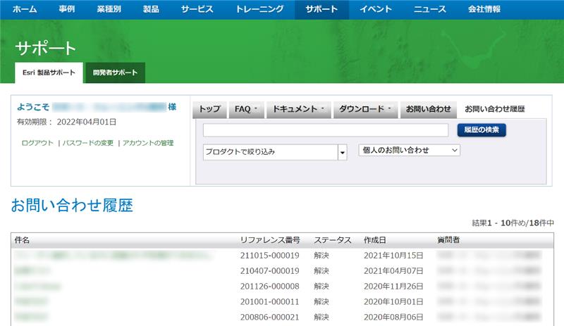
Task: Click the 質問者 column header
Action: coord(448,240)
